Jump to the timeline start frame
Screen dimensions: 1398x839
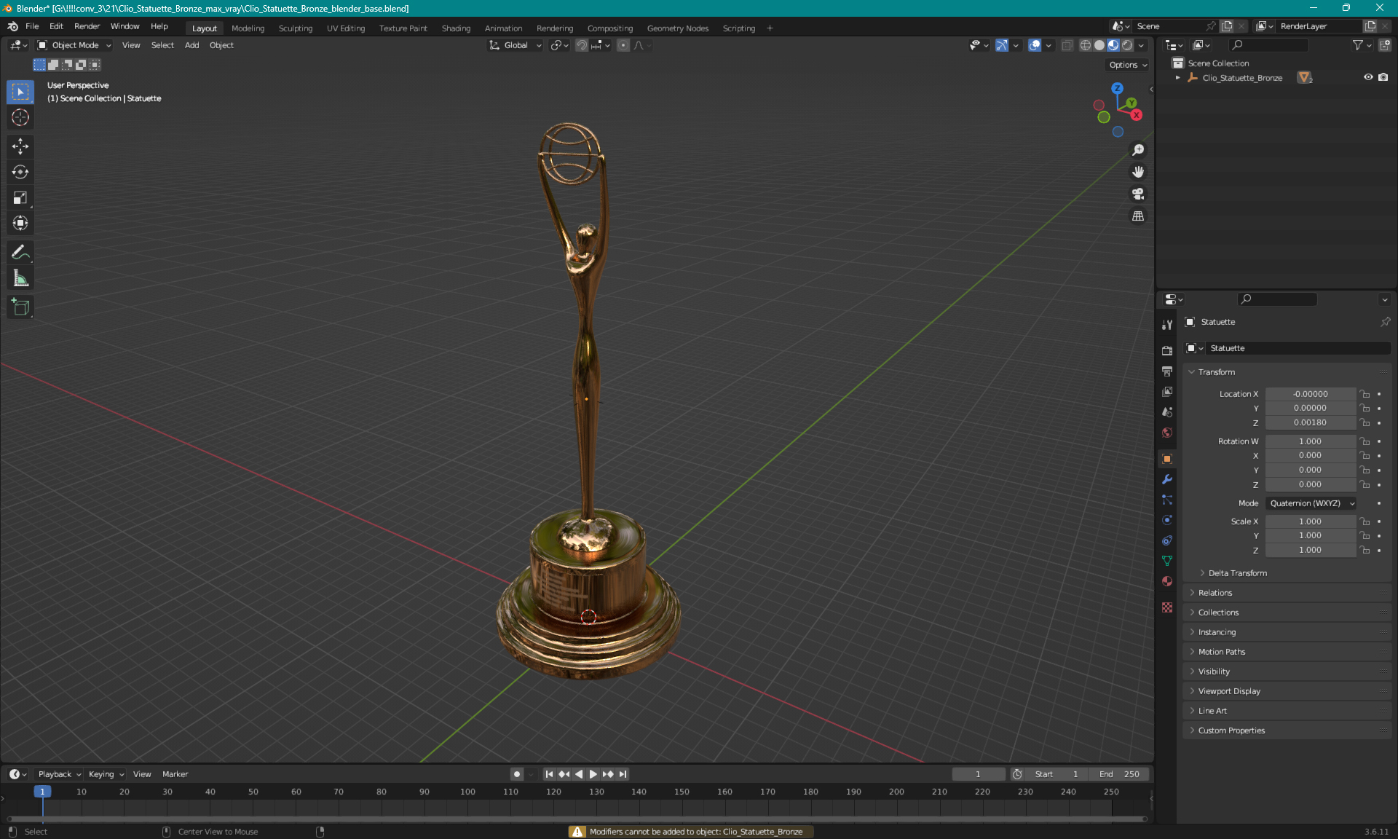[x=549, y=774]
